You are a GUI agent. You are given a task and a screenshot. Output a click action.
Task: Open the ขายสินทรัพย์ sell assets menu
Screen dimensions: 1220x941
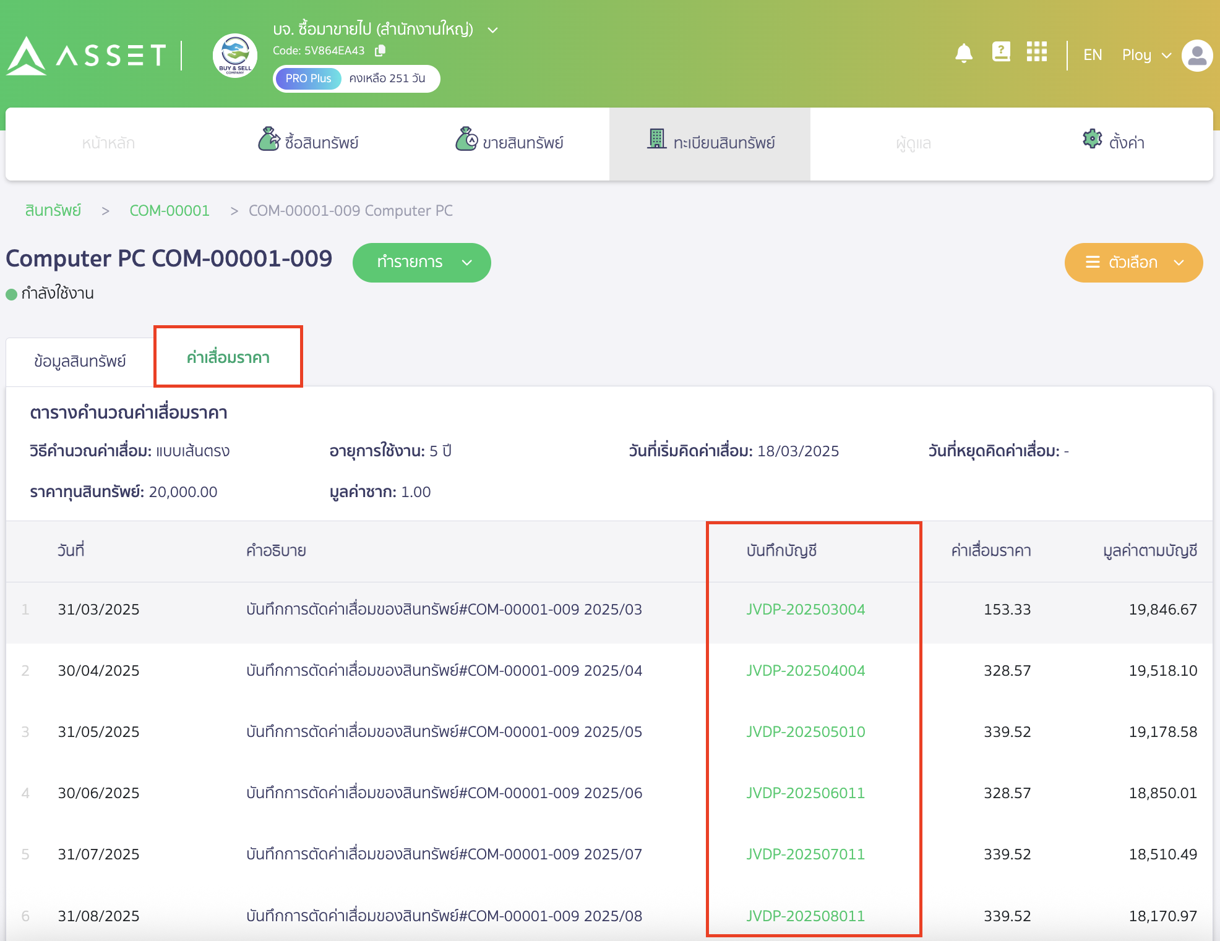(x=509, y=142)
